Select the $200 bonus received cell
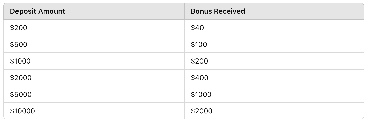Screen dimensions: 367x122 click(x=199, y=61)
